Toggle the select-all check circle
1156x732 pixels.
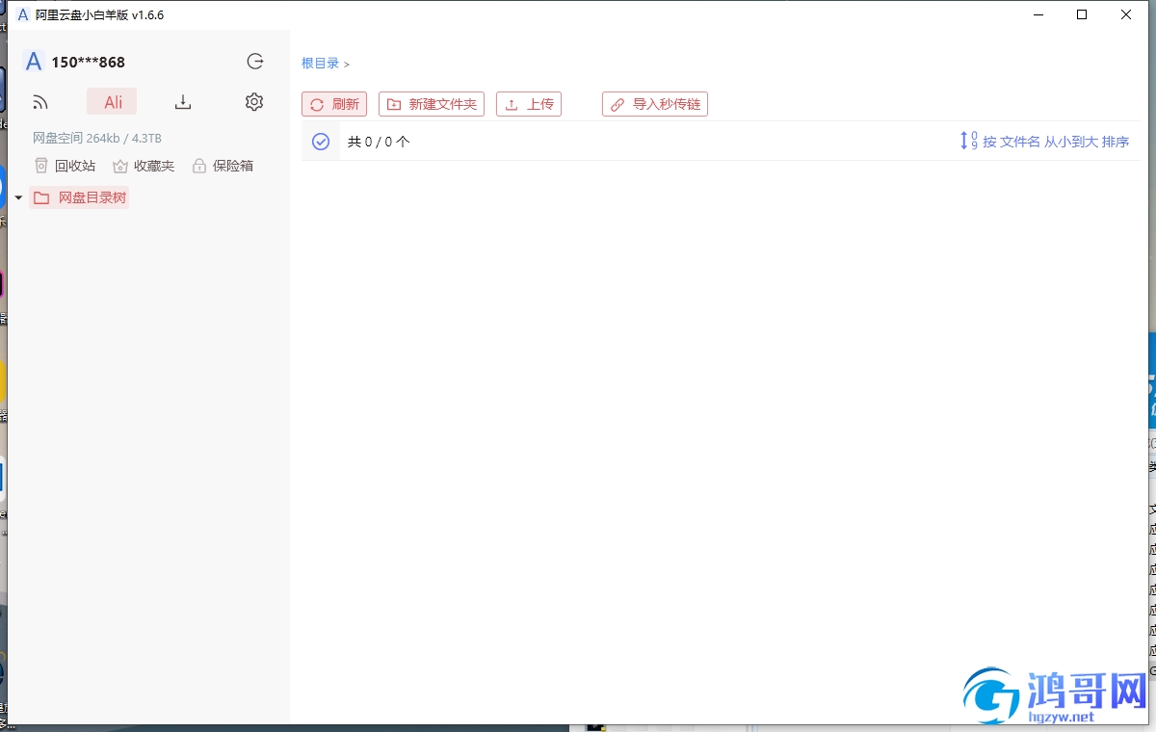point(321,142)
